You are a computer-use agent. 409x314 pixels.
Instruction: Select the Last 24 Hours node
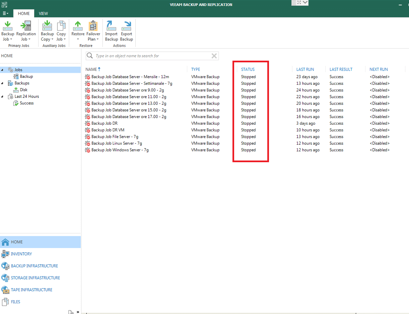(x=26, y=97)
